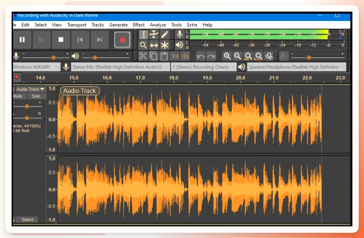This screenshot has width=364, height=238.
Task: Open the Audio Track name dropdown
Action: tap(30, 89)
